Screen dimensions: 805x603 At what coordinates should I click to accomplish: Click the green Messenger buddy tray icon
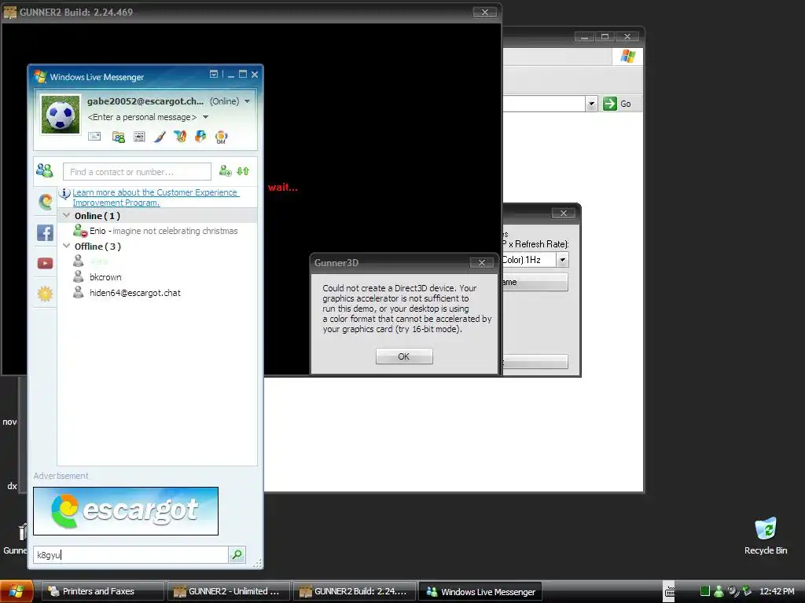(x=719, y=591)
